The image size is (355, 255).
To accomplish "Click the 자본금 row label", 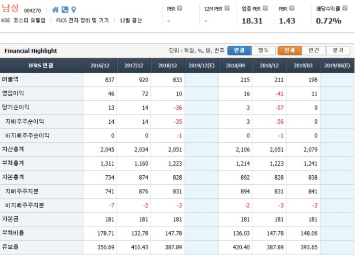I will point(10,219).
